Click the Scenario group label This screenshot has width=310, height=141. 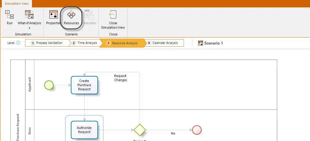point(71,34)
